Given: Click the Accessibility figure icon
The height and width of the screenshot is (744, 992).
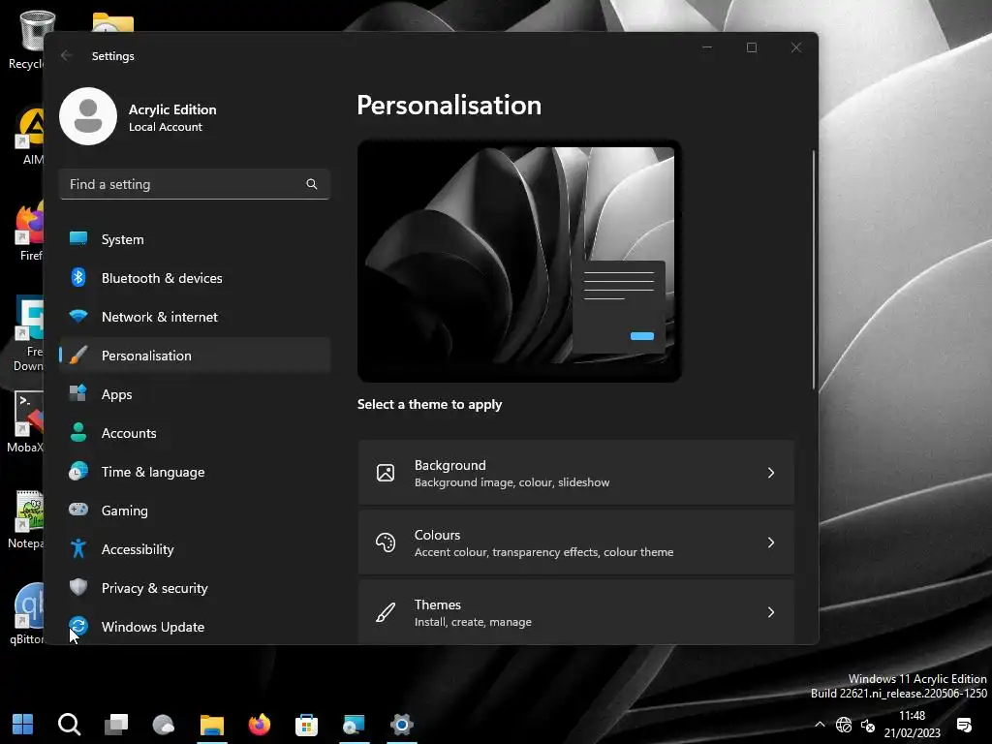Looking at the screenshot, I should point(78,548).
